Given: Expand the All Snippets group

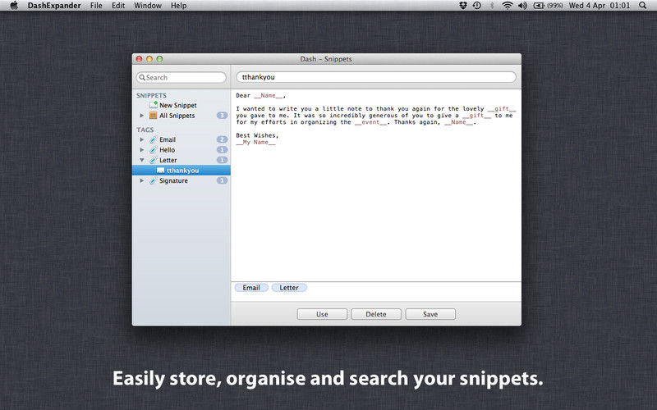Looking at the screenshot, I should pyautogui.click(x=141, y=116).
